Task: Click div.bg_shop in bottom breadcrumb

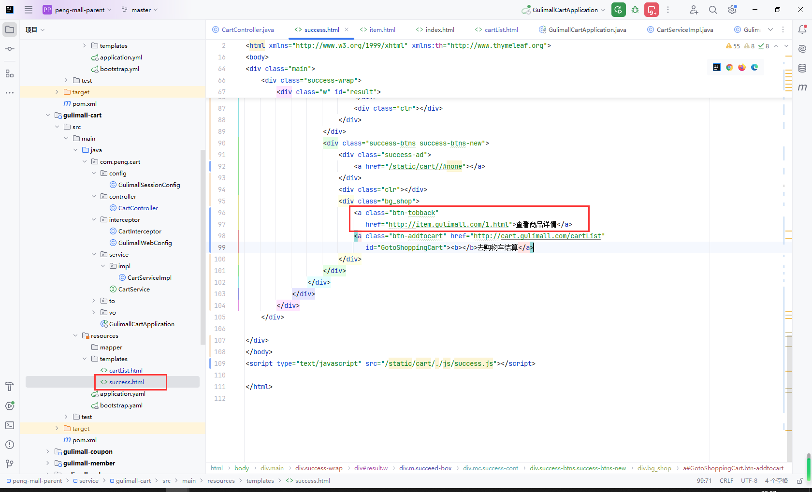Action: (654, 468)
